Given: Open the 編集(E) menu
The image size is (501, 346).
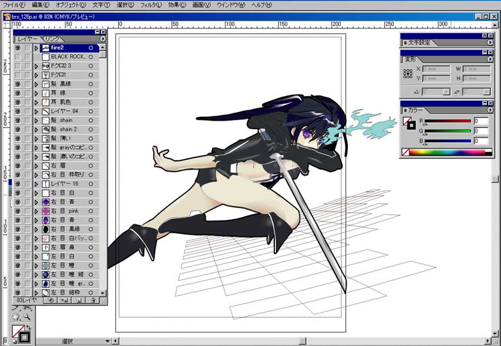Looking at the screenshot, I should pos(40,5).
